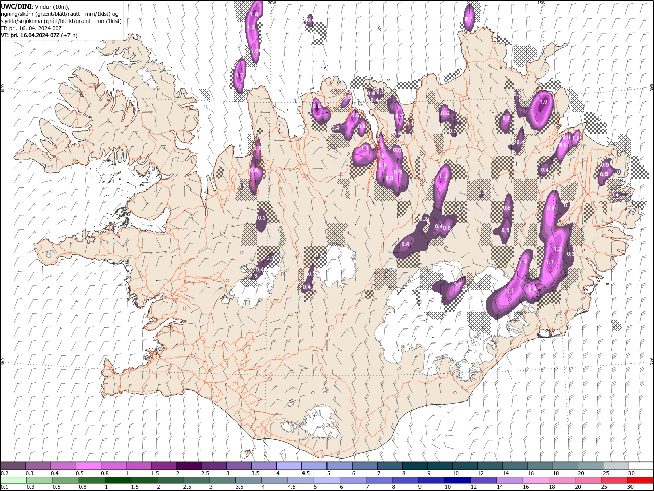Click the rigning/skúrir description line

59,14
